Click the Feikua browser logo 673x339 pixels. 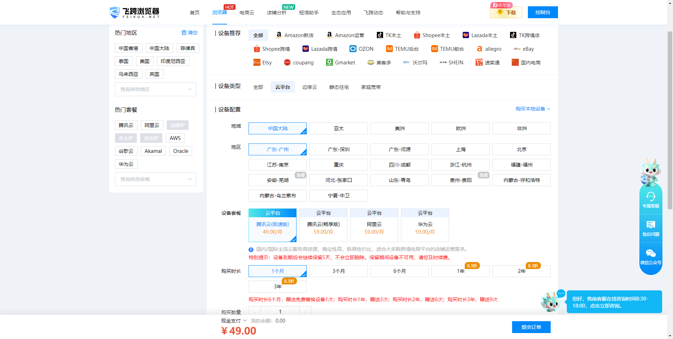tap(135, 13)
